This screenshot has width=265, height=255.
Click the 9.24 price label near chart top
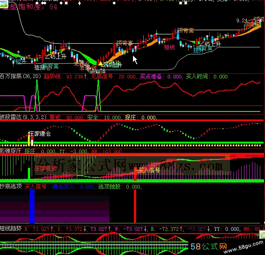(242, 20)
